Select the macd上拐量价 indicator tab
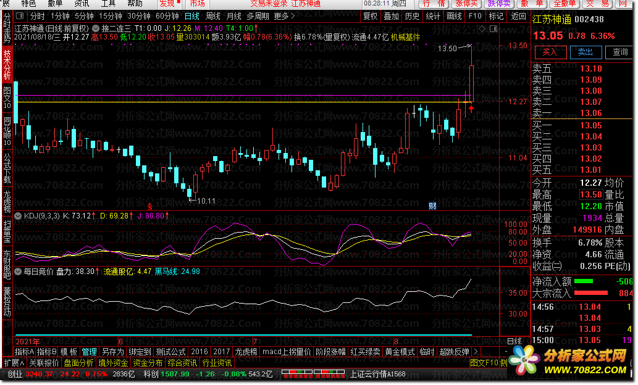638x385 pixels. [287, 352]
